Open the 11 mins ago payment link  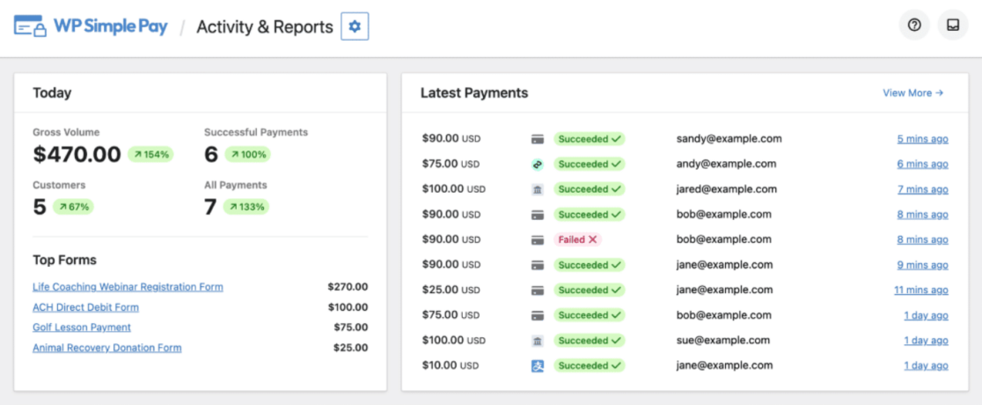[x=921, y=291]
